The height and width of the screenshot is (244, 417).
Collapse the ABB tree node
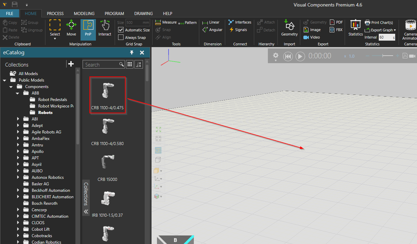[18, 93]
